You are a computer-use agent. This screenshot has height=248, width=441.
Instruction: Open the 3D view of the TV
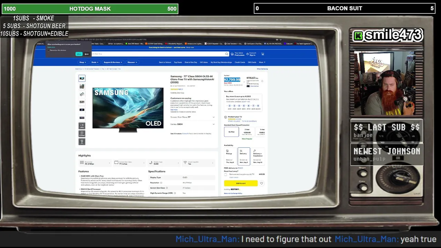(x=82, y=141)
